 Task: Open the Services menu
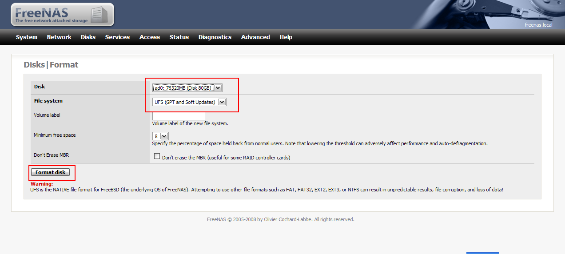pos(117,37)
